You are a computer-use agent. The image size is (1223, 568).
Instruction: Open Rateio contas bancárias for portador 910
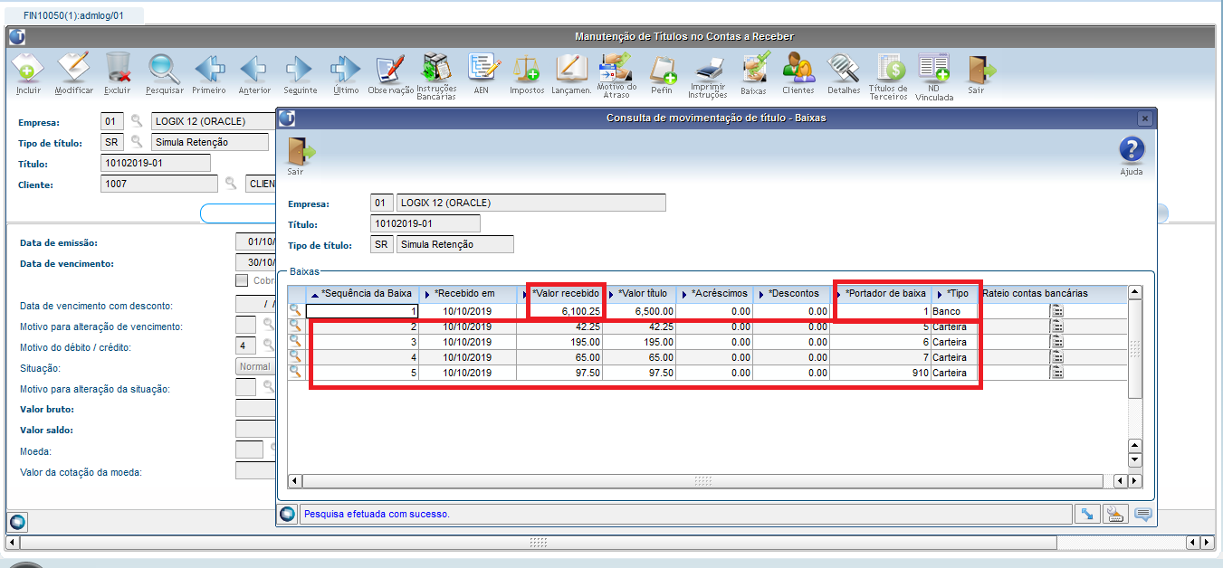(1056, 372)
